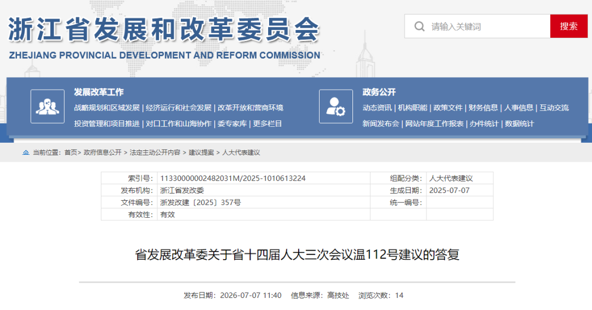Click the 浙江省发展和改革委员会 site logo
The image size is (592, 310).
click(164, 30)
